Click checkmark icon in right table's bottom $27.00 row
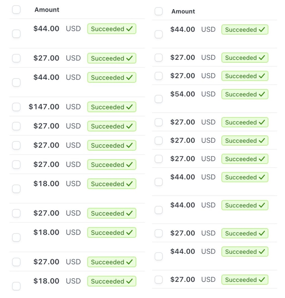285x298 pixels. coord(262,280)
